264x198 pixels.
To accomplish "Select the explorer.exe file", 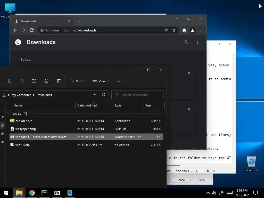I will click(x=86, y=121).
